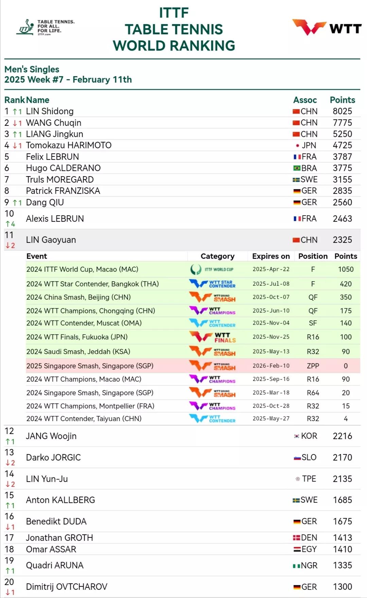Click the Expires on column header

tap(271, 256)
